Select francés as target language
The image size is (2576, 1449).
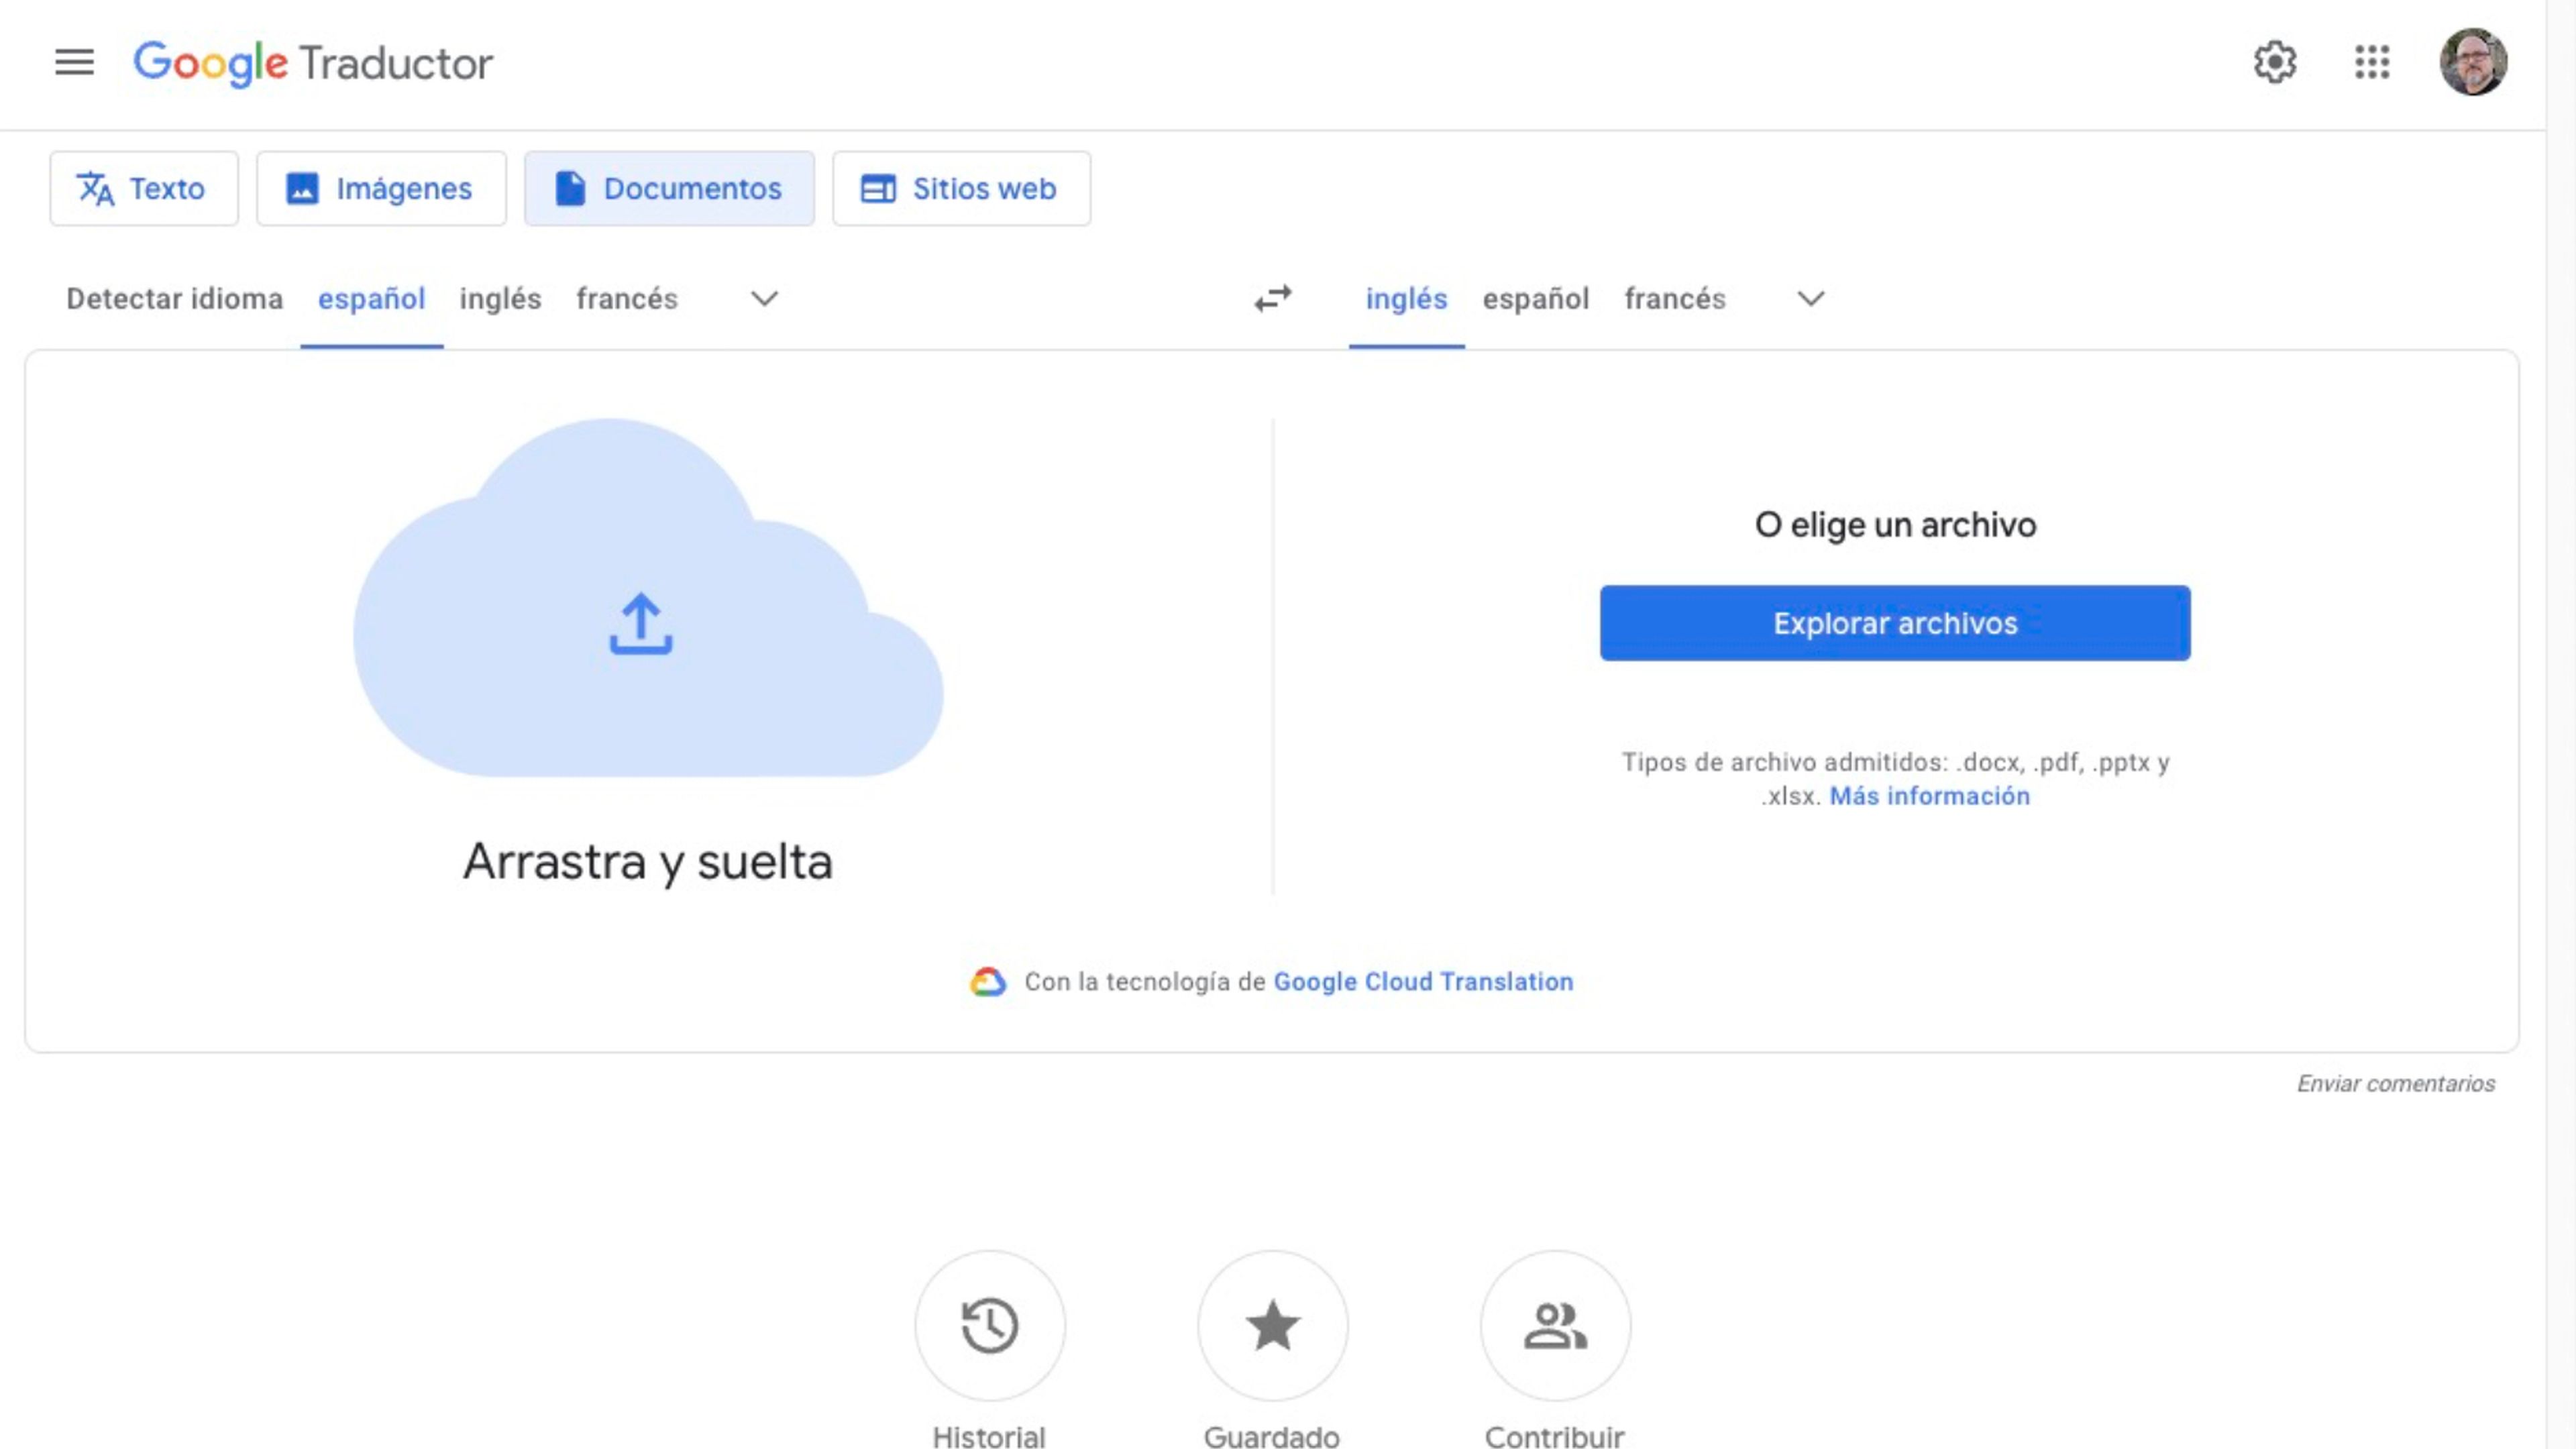click(x=1675, y=299)
